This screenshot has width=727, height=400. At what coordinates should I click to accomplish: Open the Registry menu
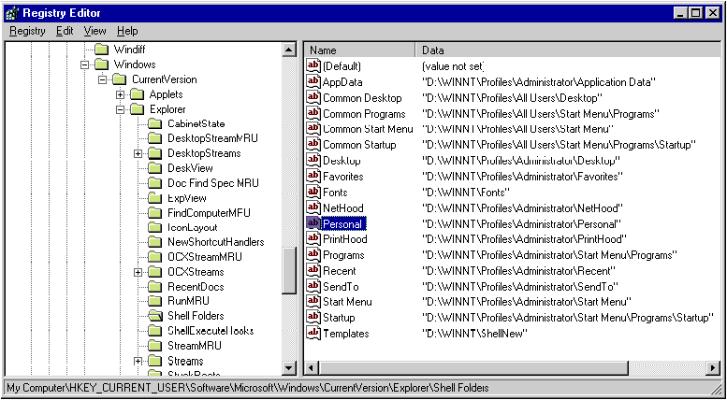[27, 31]
